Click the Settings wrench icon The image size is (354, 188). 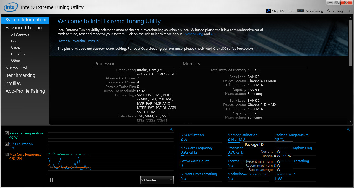coord(329,11)
